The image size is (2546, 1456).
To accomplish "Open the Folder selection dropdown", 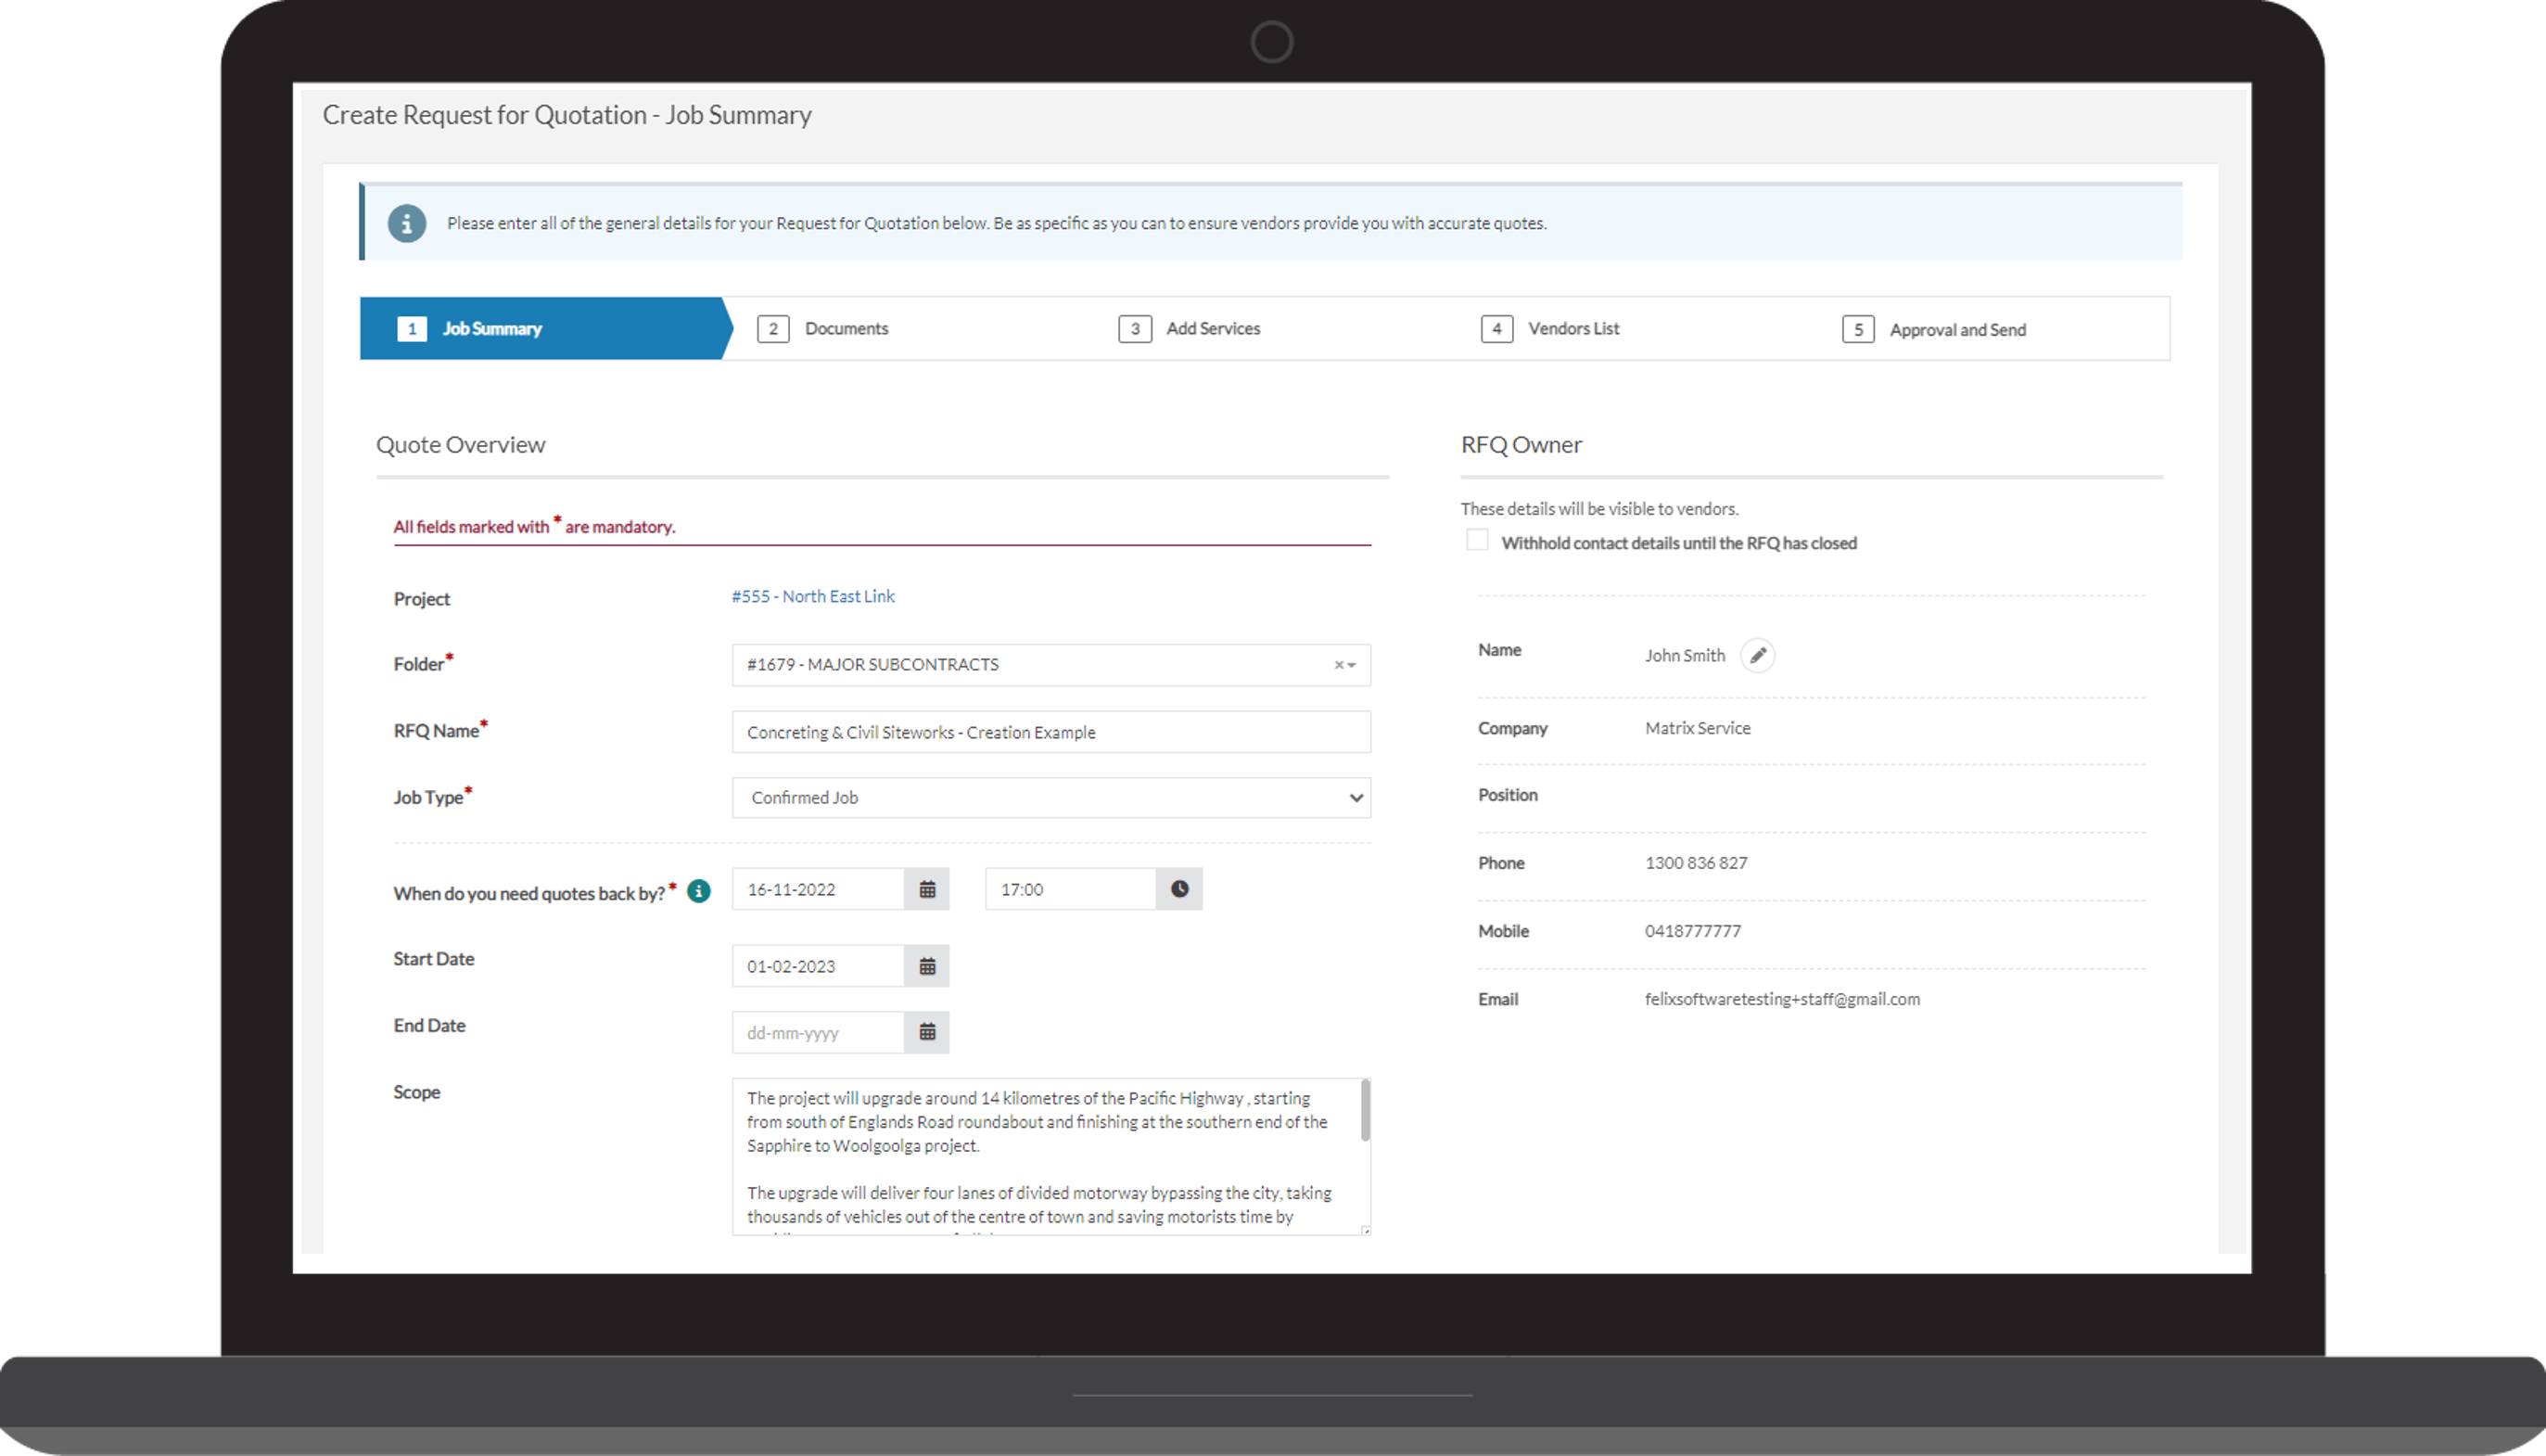I will 1356,665.
